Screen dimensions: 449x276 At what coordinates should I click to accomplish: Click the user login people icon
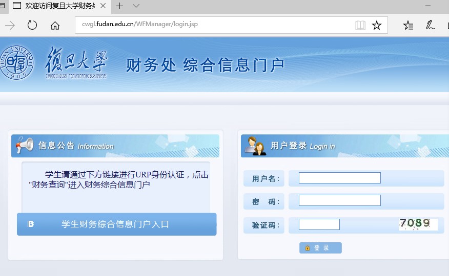[x=255, y=146]
